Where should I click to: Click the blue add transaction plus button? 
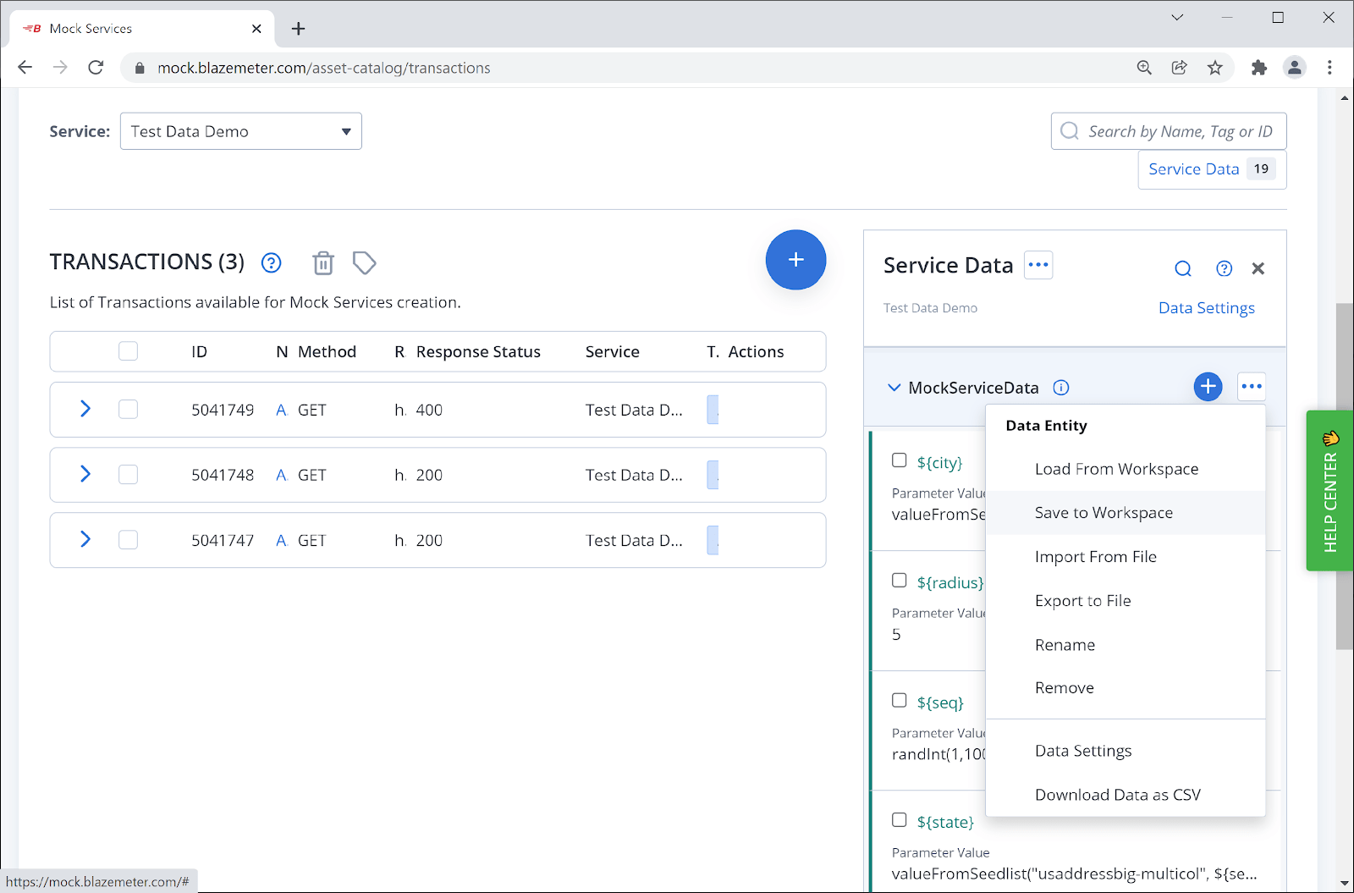[x=795, y=260]
